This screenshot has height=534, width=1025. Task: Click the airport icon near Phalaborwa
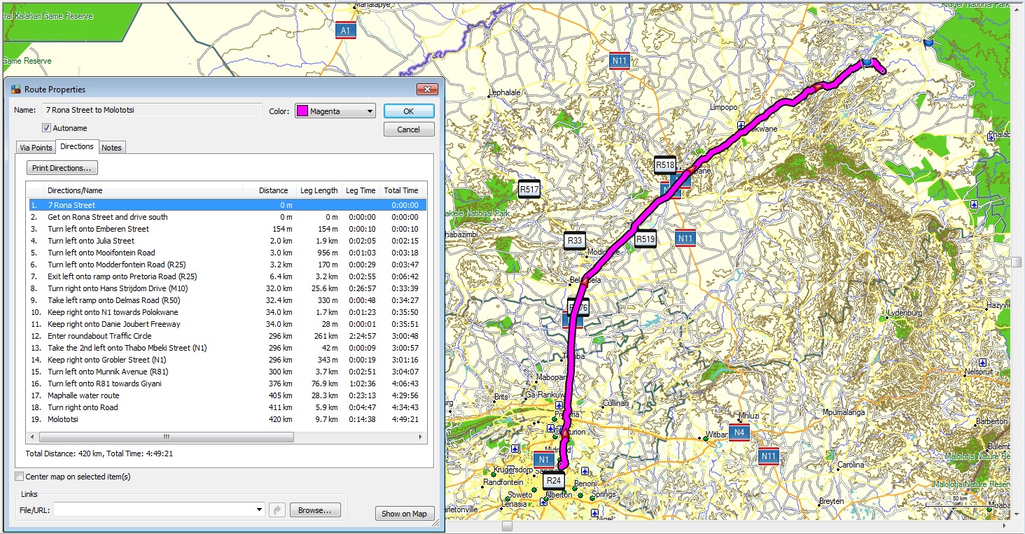(991, 137)
